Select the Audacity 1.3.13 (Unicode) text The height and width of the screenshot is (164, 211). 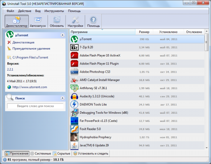(x=97, y=96)
